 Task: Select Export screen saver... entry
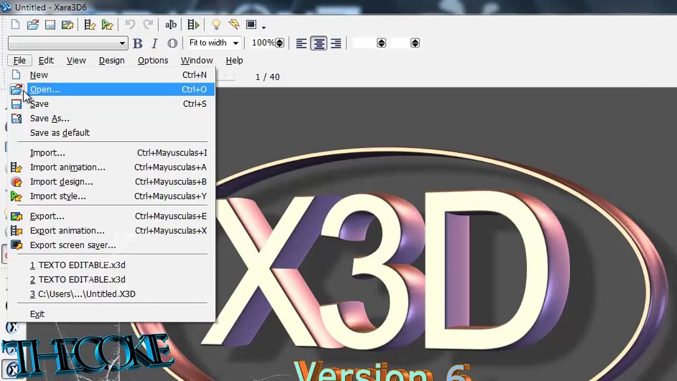pos(111,245)
